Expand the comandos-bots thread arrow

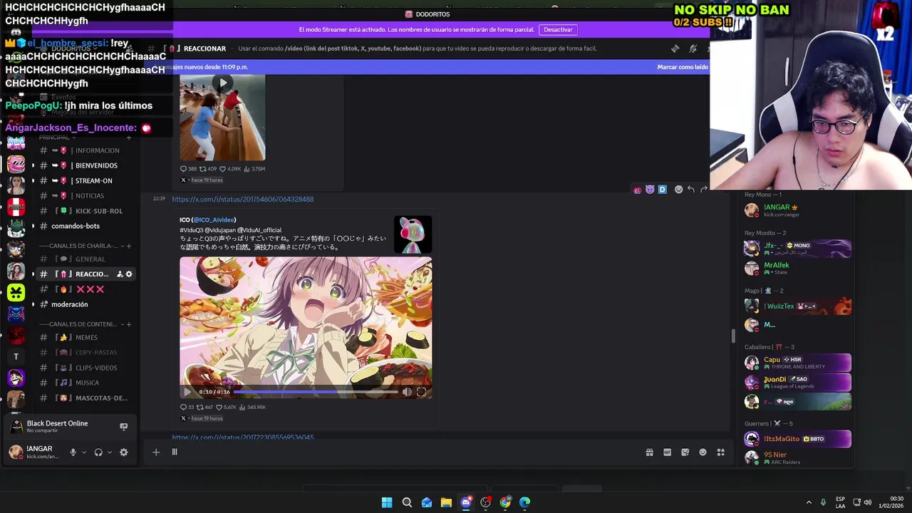tap(33, 226)
